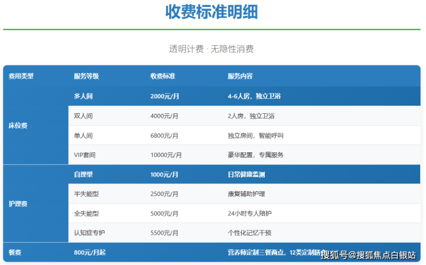Select the 透明计费 · 无隐性消费 subtitle

(211, 49)
